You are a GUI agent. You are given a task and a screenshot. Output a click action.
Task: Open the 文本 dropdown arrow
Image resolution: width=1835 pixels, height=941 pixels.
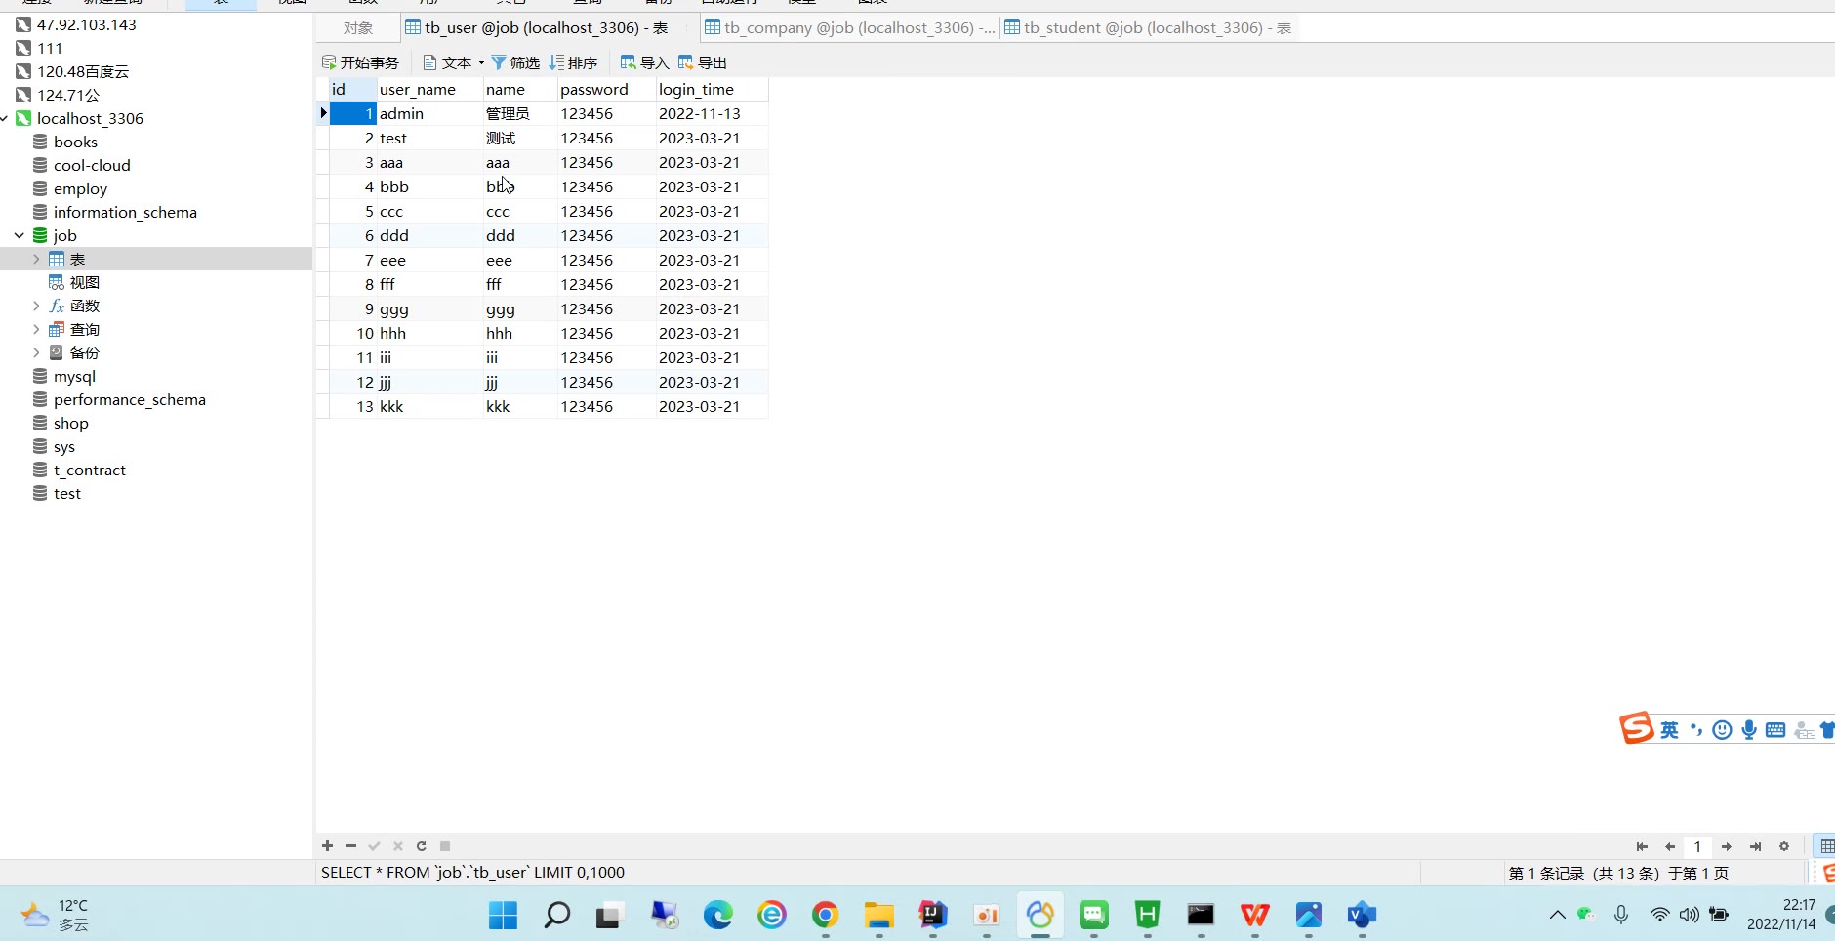click(x=481, y=63)
